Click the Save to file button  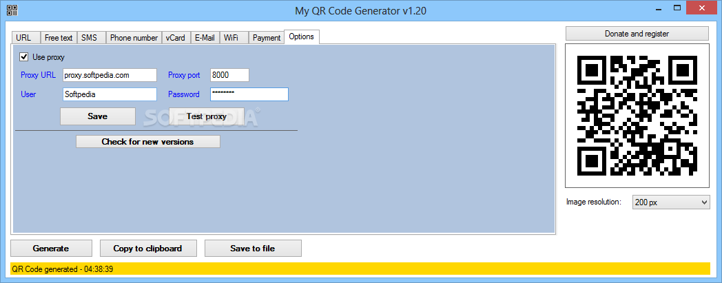253,249
